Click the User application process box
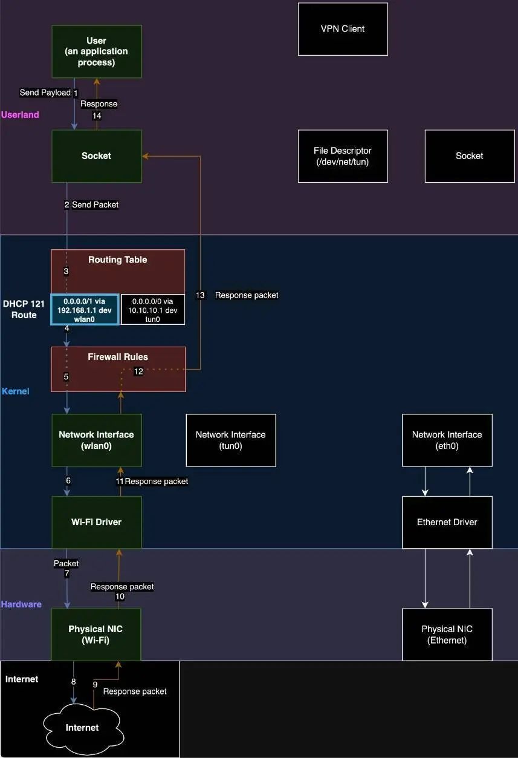518x758 pixels. tap(97, 51)
